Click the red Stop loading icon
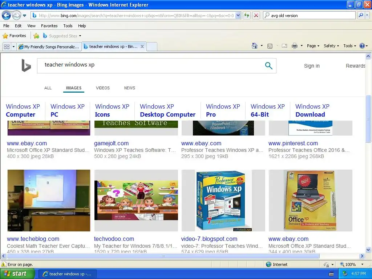 pyautogui.click(x=256, y=15)
